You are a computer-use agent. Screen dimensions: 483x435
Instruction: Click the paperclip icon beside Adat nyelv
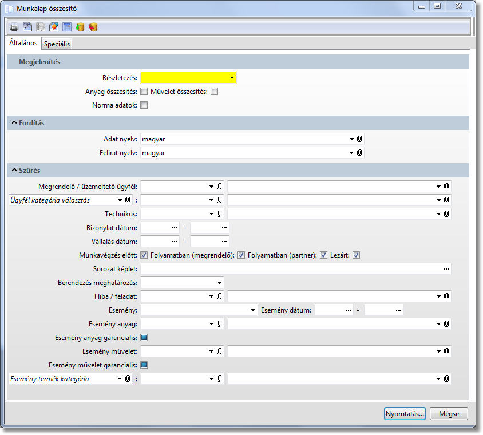click(359, 139)
